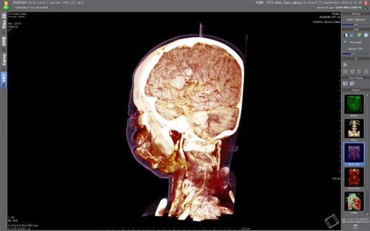Select the green volume preset thumbnail
This screenshot has width=370, height=231.
354,104
